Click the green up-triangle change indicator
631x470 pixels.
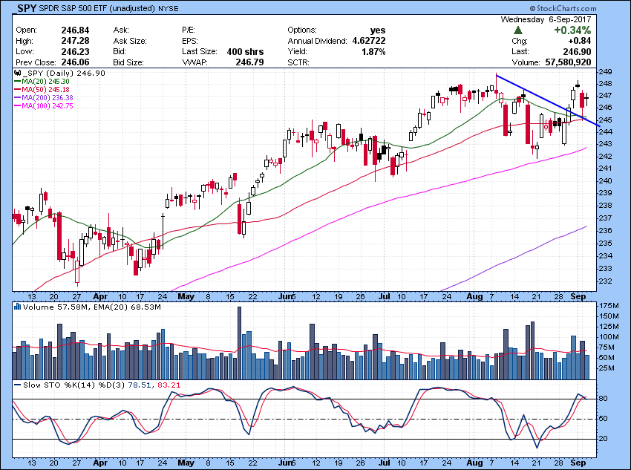518,30
